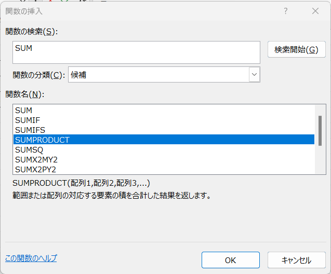Choose SUMIF from the function names
This screenshot has height=274, width=331.
28,120
